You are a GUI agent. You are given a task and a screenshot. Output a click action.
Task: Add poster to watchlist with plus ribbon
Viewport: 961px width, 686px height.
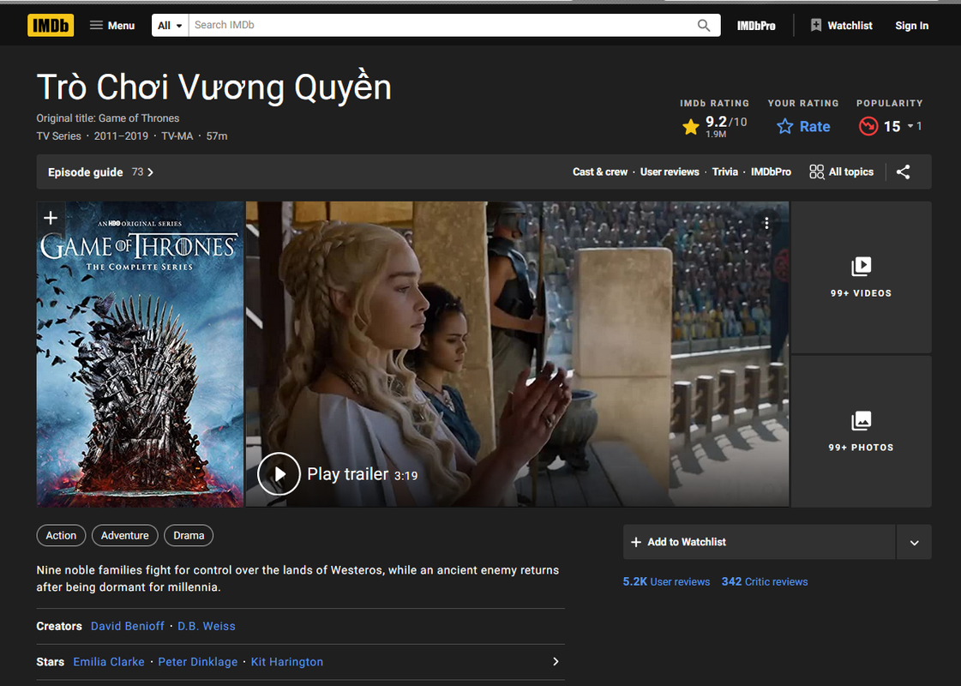pyautogui.click(x=51, y=218)
